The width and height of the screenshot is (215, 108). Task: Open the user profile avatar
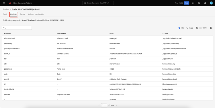tap(211, 3)
